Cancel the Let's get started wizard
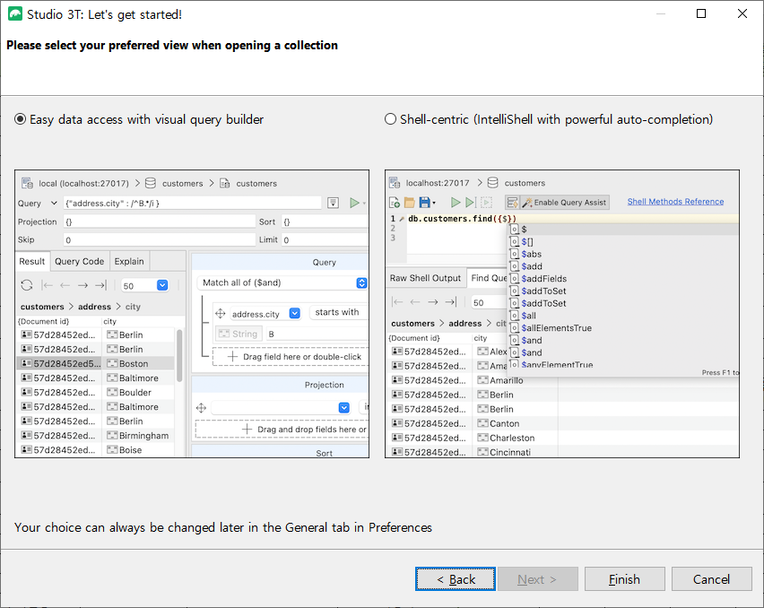This screenshot has height=608, width=764. tap(711, 579)
